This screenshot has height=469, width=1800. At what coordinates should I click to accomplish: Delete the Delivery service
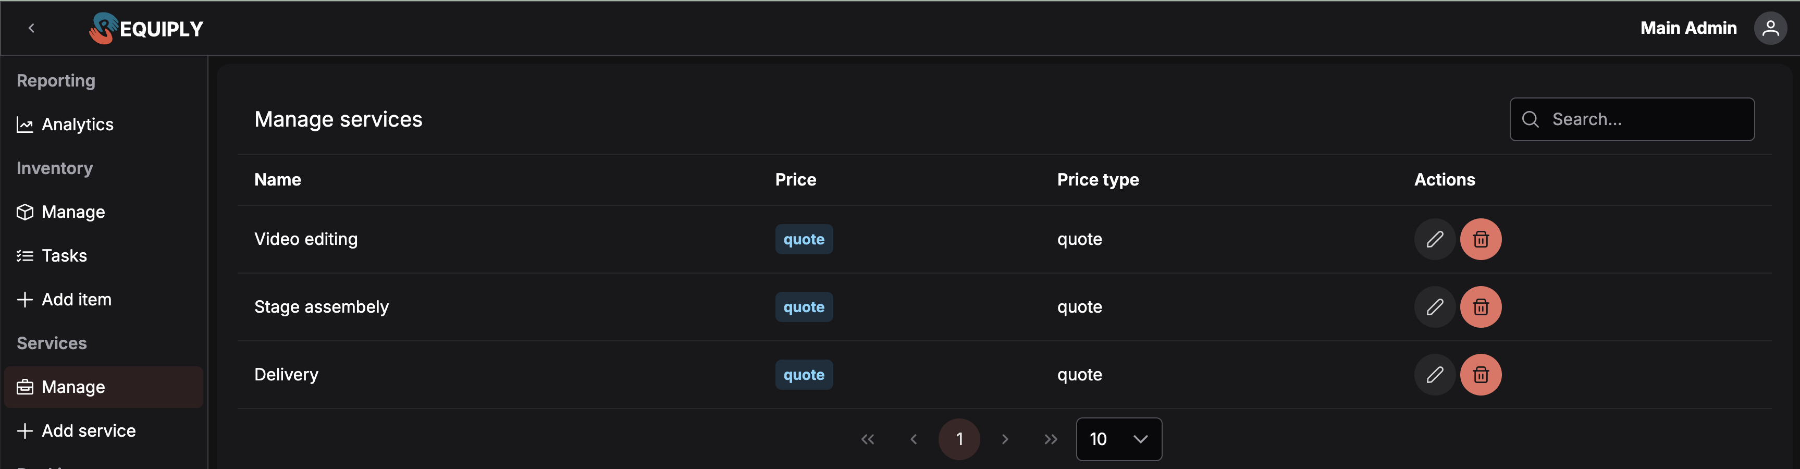click(x=1480, y=375)
